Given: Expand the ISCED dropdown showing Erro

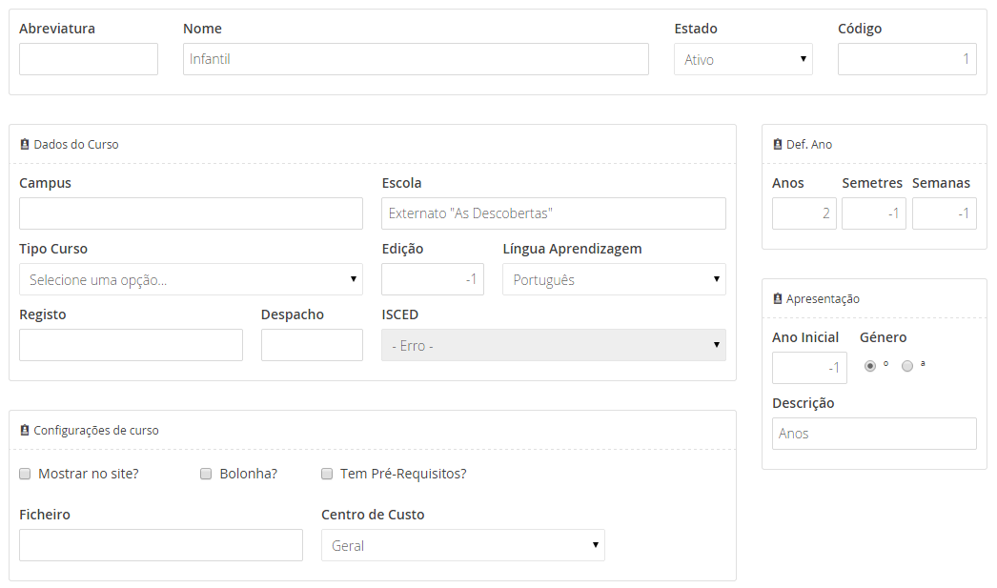Looking at the screenshot, I should [x=553, y=345].
